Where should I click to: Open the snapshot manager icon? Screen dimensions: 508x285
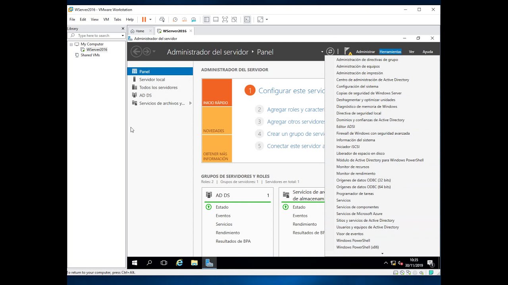pyautogui.click(x=194, y=19)
